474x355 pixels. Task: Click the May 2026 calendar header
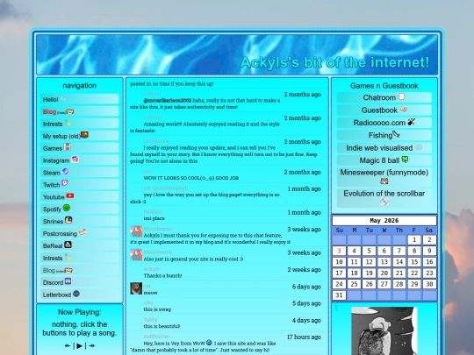(384, 220)
